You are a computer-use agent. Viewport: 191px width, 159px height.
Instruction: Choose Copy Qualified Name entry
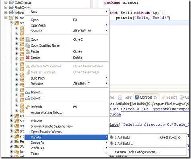tap(67, 45)
